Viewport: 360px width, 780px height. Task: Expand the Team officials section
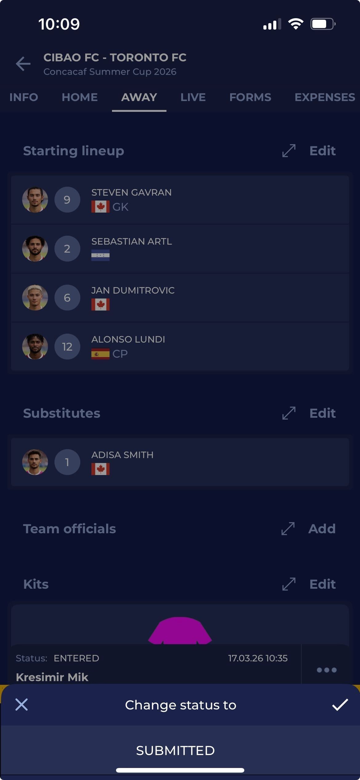(288, 529)
